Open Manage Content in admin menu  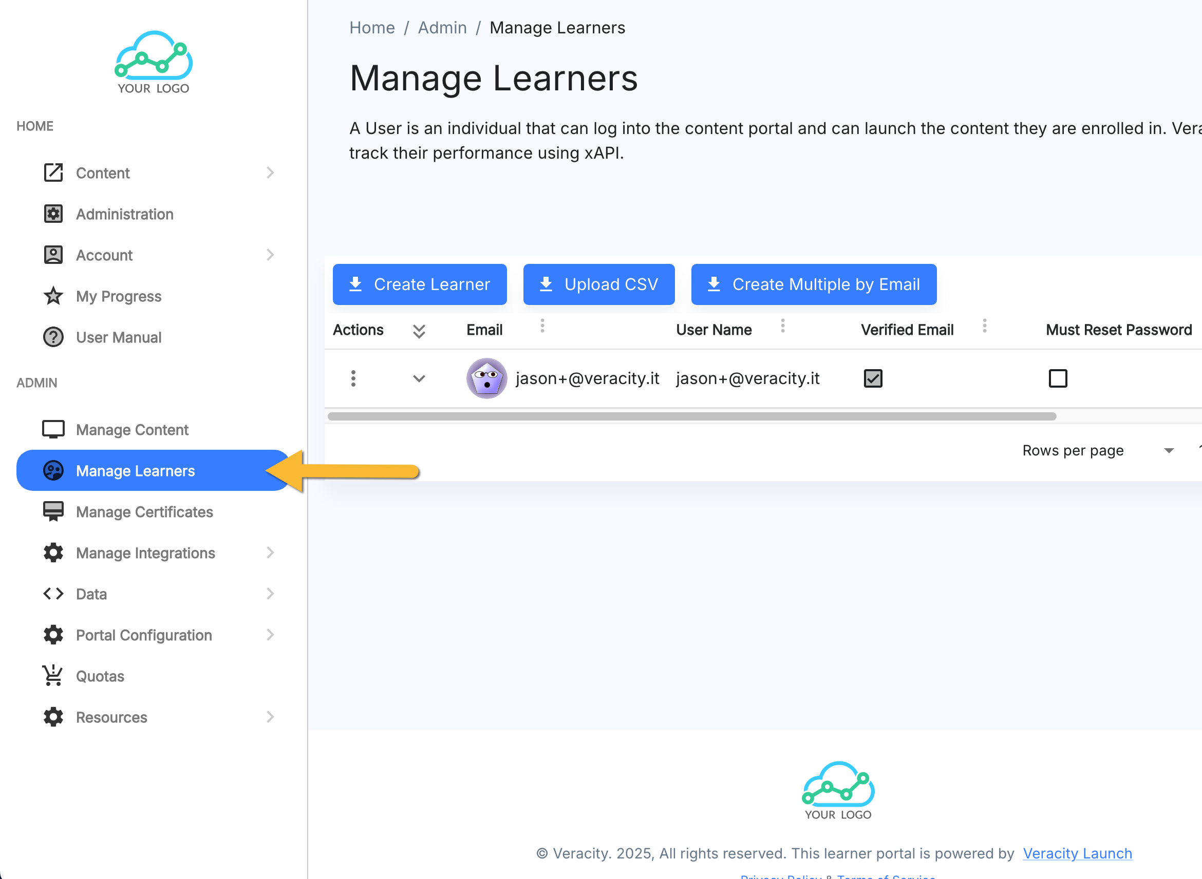click(x=132, y=429)
